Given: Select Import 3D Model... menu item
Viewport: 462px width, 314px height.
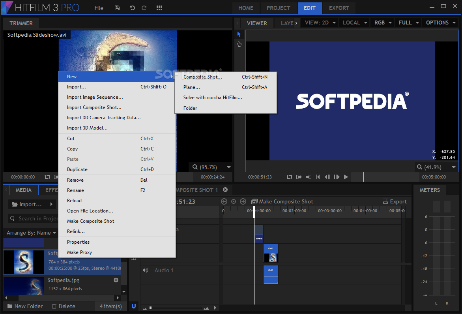Looking at the screenshot, I should coord(117,128).
